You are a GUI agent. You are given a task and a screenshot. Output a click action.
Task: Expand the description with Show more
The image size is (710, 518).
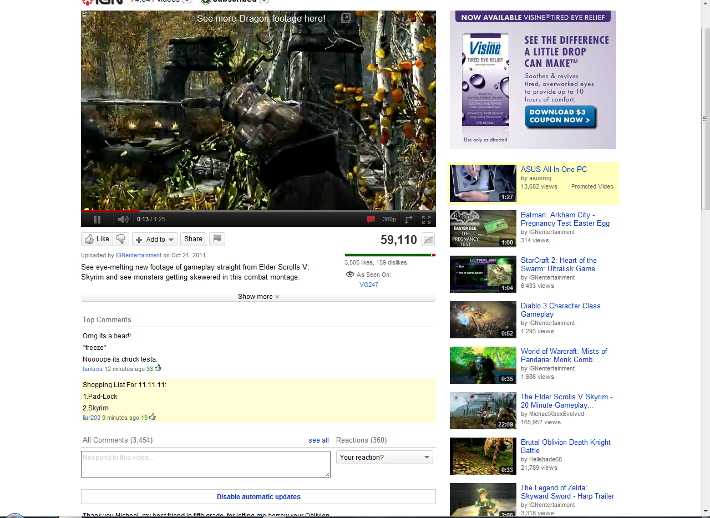(x=258, y=297)
